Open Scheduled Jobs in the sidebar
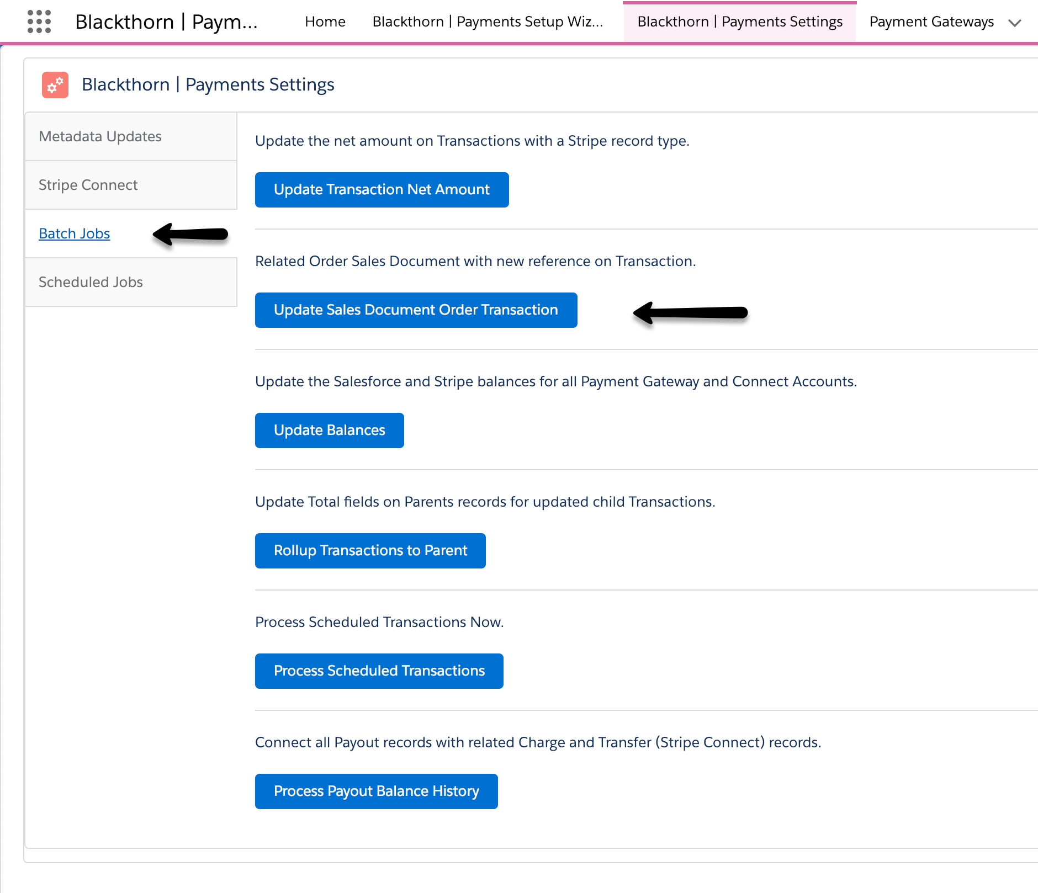 131,282
